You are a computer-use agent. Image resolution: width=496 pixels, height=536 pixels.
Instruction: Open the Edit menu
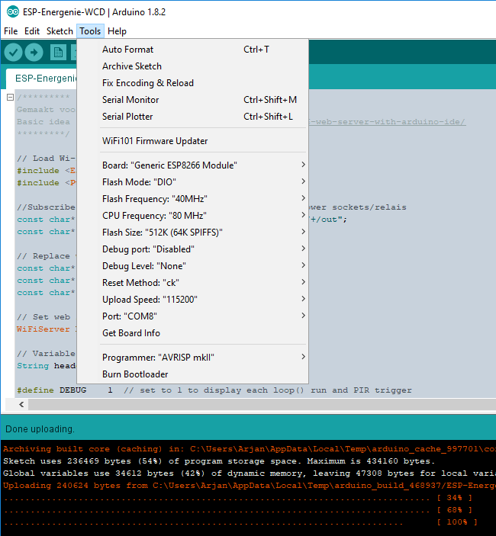coord(32,31)
